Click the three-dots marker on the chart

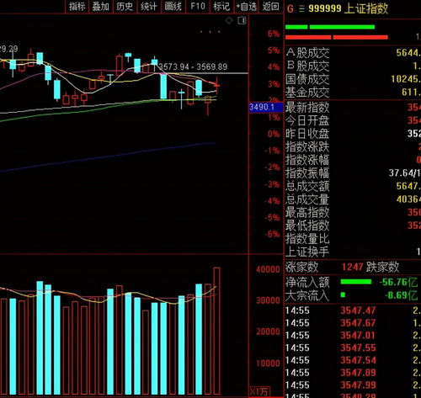pos(210,32)
